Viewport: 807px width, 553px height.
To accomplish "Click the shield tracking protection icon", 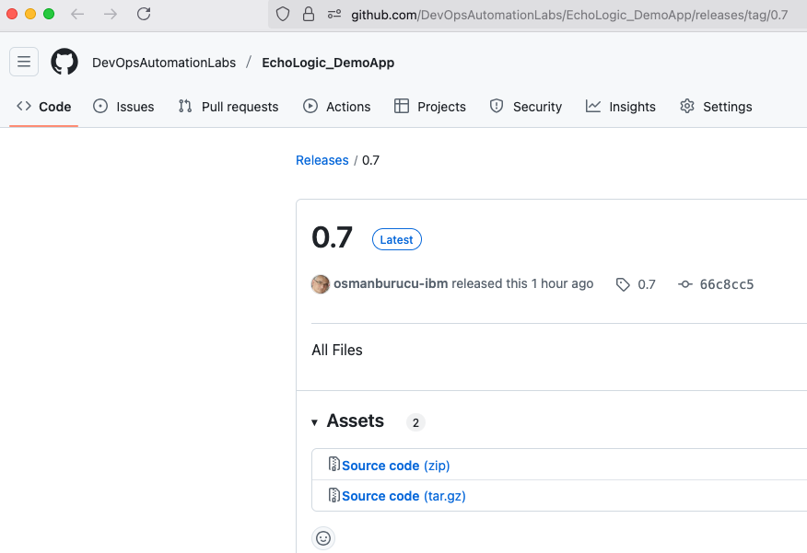I will click(283, 14).
